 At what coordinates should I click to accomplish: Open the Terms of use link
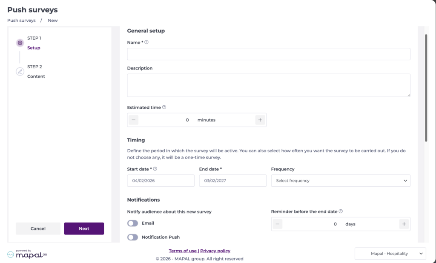click(183, 251)
